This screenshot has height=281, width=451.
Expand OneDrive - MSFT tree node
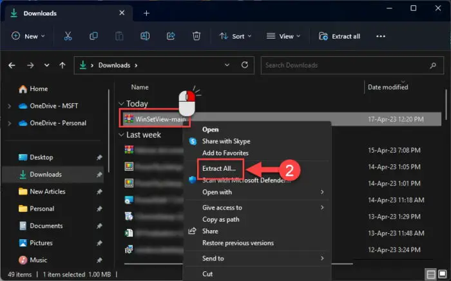click(9, 106)
